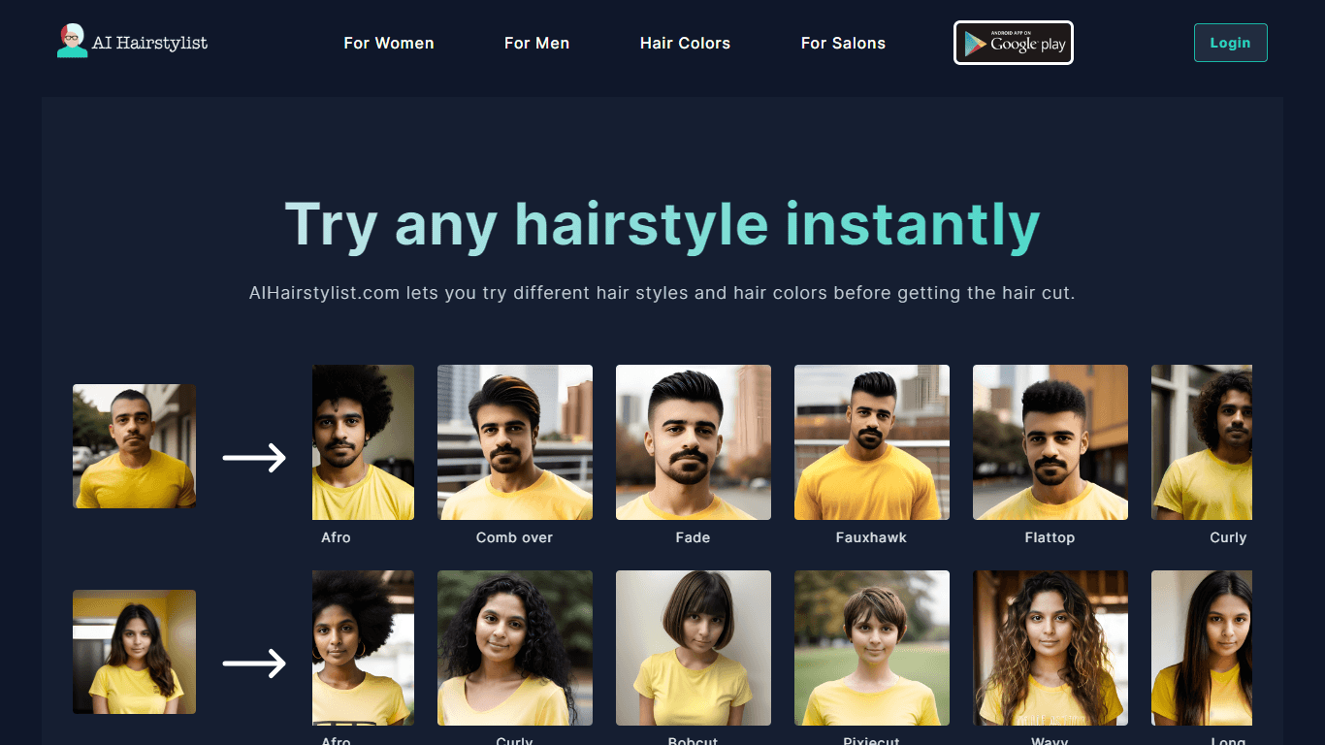Click the 'Fauxhawk' caption text

[871, 537]
